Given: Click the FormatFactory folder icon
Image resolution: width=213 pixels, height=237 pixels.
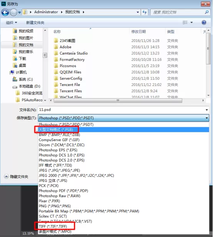Looking at the screenshot, I should 56,59.
